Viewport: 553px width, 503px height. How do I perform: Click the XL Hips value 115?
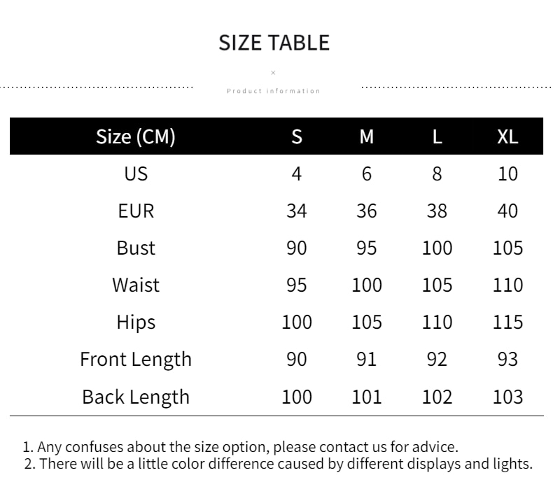coord(507,323)
